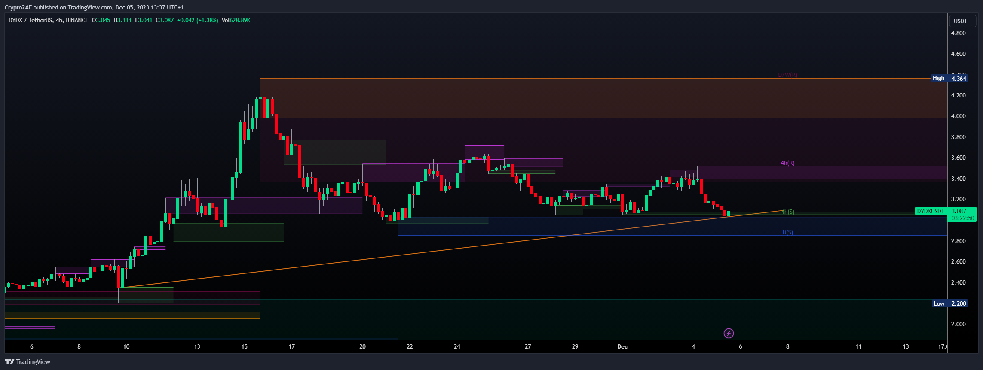983x370 pixels.
Task: Click the Dec label on time axis
Action: coord(622,346)
